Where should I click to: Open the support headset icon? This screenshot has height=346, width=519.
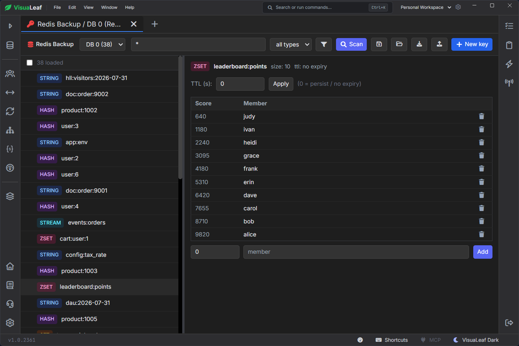pyautogui.click(x=10, y=304)
